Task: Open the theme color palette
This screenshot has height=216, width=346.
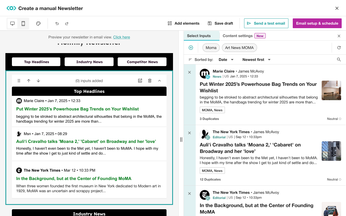Action: [38, 23]
